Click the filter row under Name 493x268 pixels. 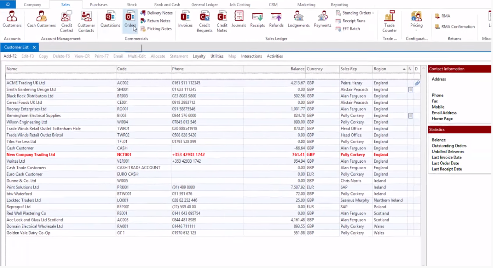60,76
